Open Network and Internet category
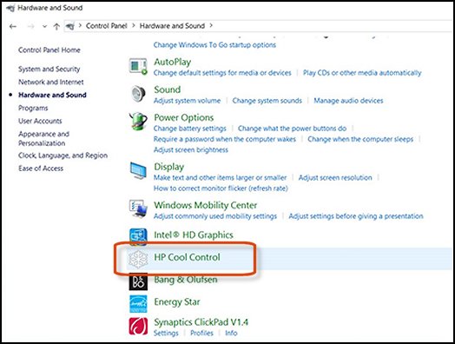Screen dimensions: 455x344 pos(51,83)
